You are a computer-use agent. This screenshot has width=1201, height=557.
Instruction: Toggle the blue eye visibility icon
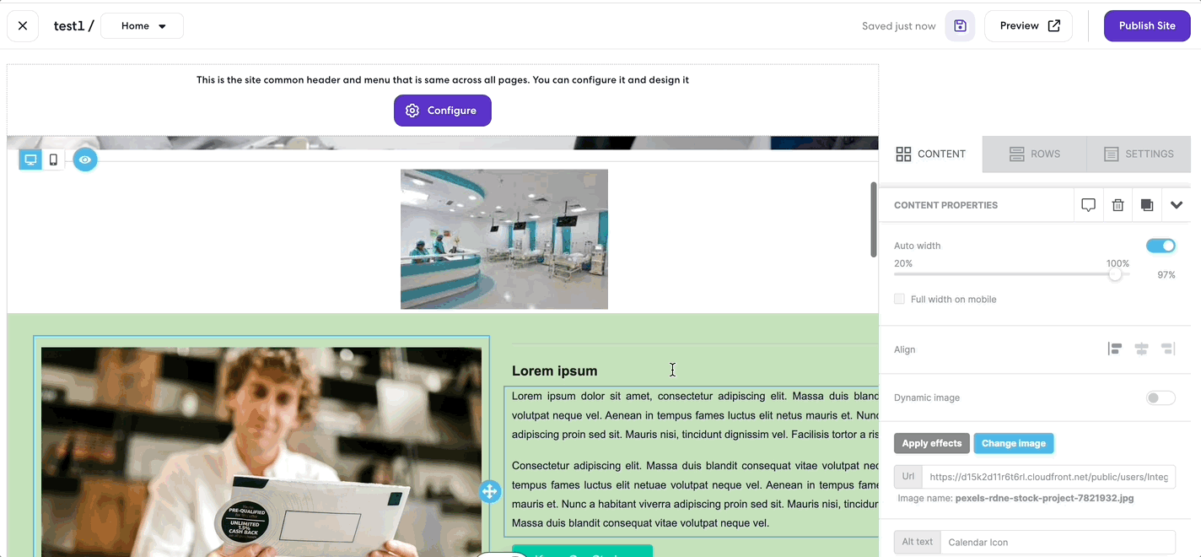pos(85,160)
